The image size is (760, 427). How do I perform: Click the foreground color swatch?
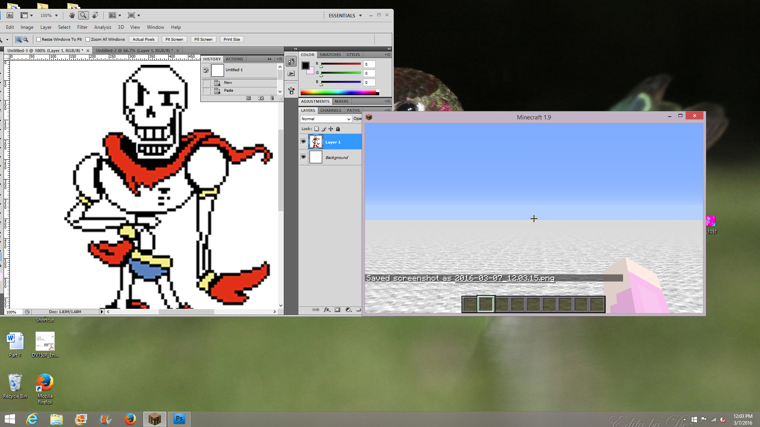click(x=305, y=65)
